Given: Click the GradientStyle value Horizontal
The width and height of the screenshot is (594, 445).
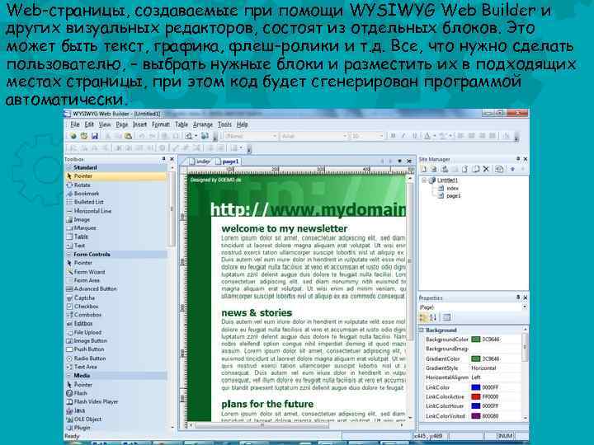Looking at the screenshot, I should (x=483, y=368).
